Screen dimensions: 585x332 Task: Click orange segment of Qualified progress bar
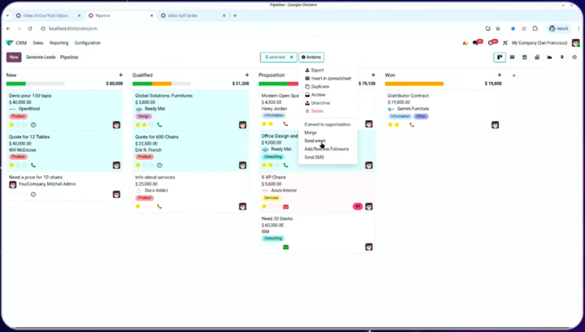[x=162, y=84]
